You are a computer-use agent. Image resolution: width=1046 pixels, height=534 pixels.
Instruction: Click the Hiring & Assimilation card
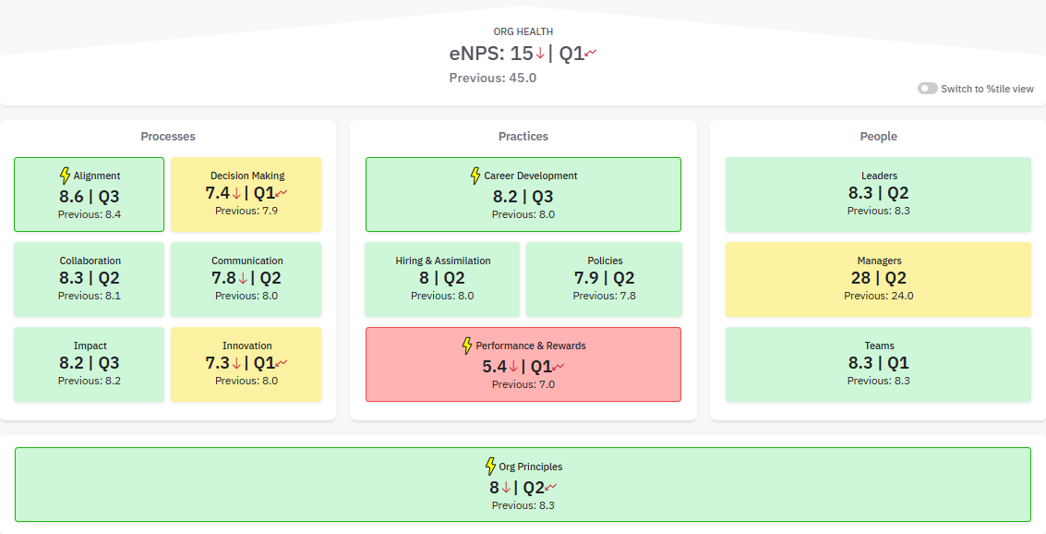(x=443, y=277)
